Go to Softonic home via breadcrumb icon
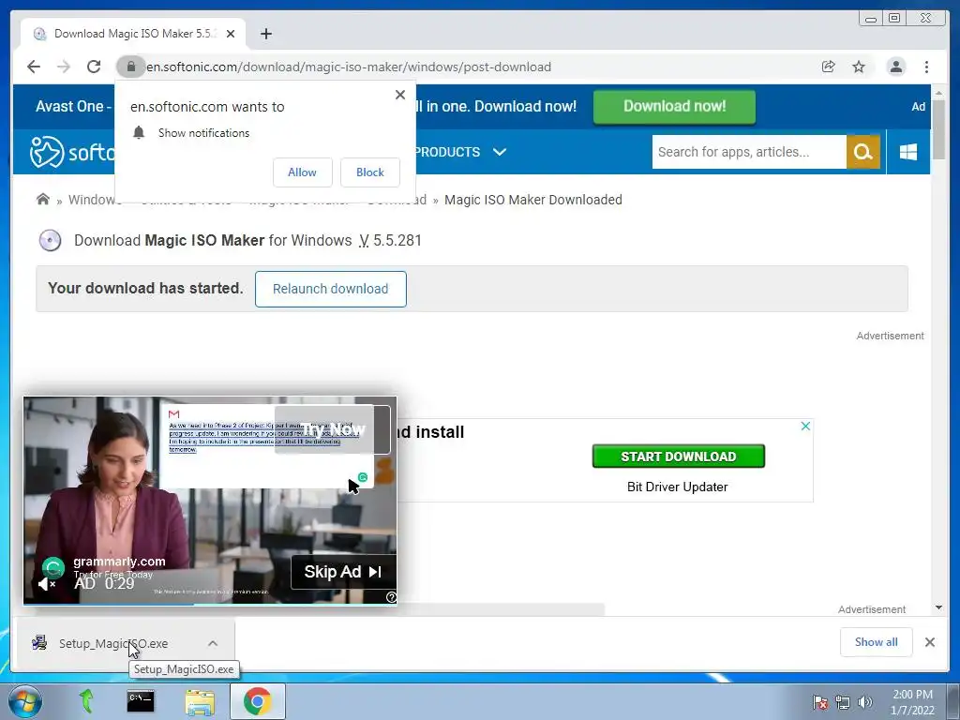 point(43,200)
